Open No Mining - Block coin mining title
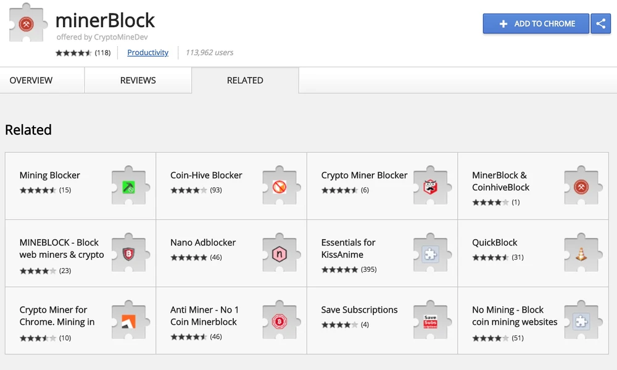Image resolution: width=617 pixels, height=370 pixels. click(514, 316)
